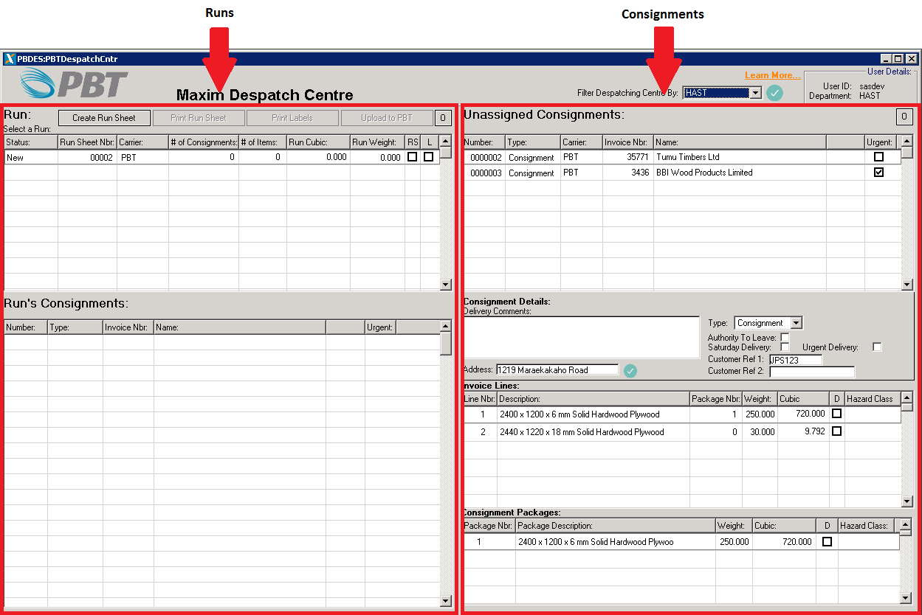Click the Address field showing 1219 Maraekakaho Road
This screenshot has width=922, height=615.
[x=557, y=370]
